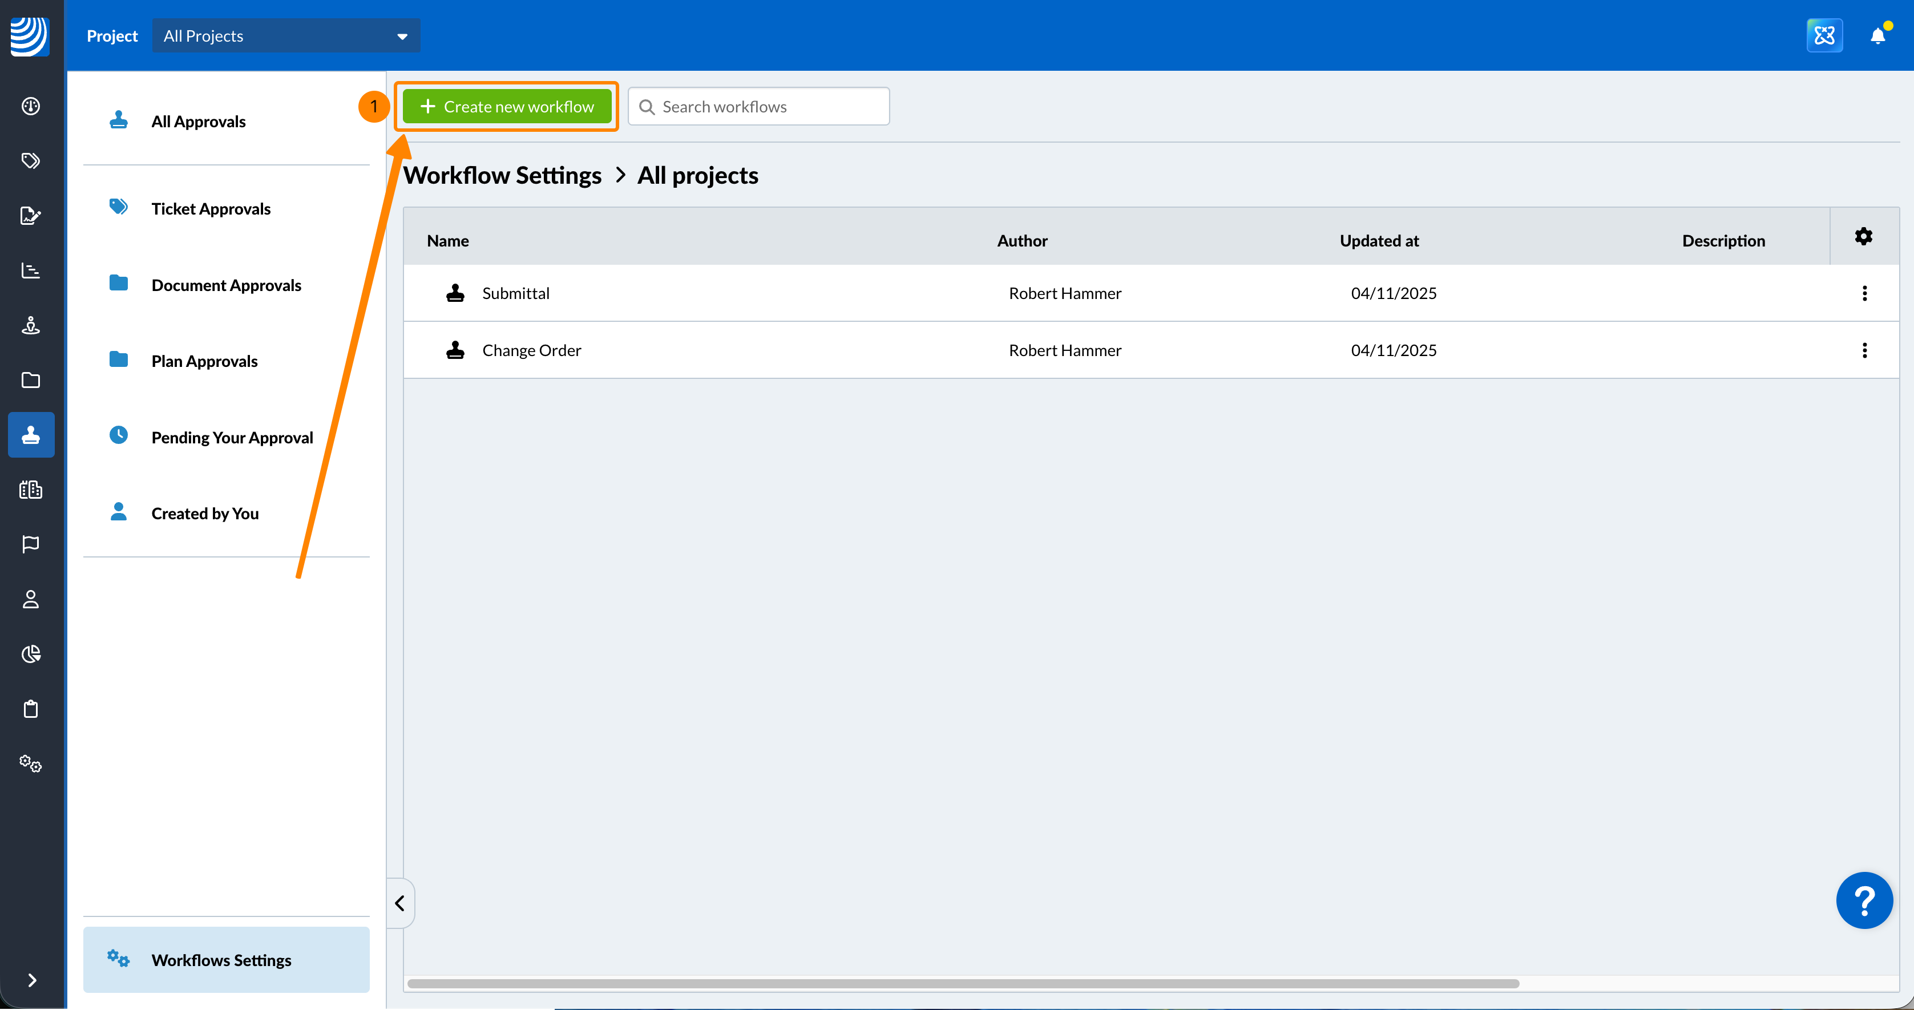Click the horizontal scrollbar below table
Viewport: 1914px width, 1010px height.
pos(963,983)
